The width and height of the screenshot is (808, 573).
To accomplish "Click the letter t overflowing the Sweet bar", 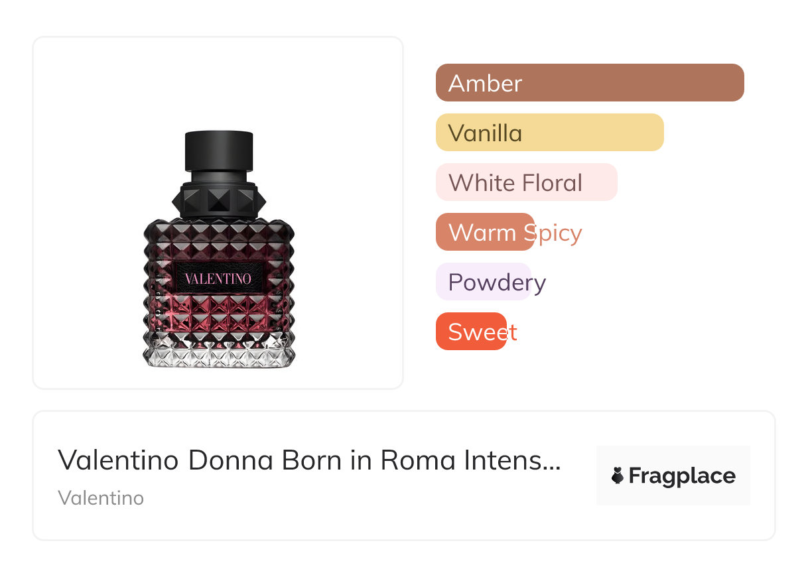I will click(512, 332).
